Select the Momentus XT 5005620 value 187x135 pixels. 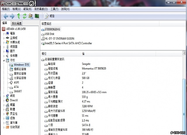coord(94,68)
